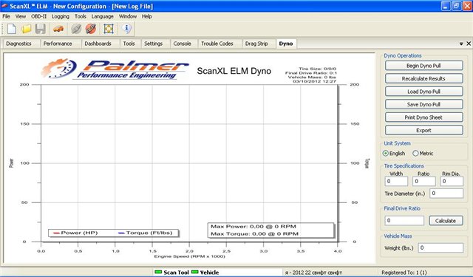Open the blue info bubble icon
Viewport: 473px width, 277px height.
(x=126, y=29)
